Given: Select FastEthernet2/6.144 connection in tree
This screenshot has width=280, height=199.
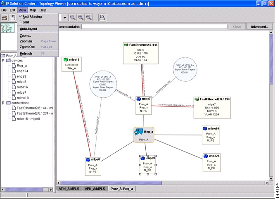Looking at the screenshot, I should point(35,108).
